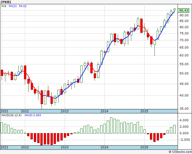Click 2024 on the price chart timeline
The image size is (192, 154).
pos(104,111)
